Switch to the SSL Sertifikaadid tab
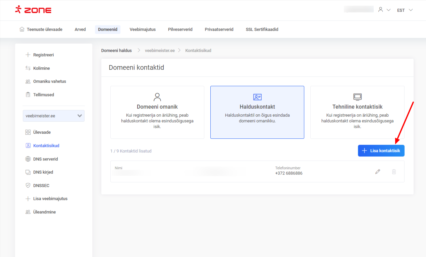The width and height of the screenshot is (426, 257). click(262, 29)
